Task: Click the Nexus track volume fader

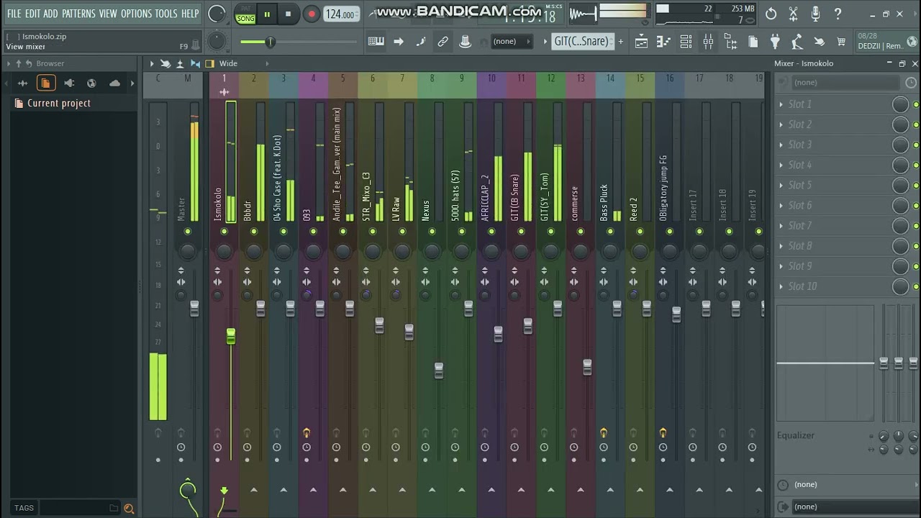Action: 439,371
